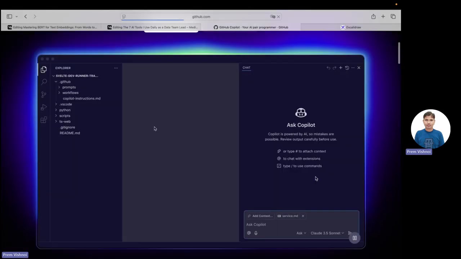This screenshot has height=259, width=461.
Task: Click the chat undo arrow icon
Action: pyautogui.click(x=328, y=68)
